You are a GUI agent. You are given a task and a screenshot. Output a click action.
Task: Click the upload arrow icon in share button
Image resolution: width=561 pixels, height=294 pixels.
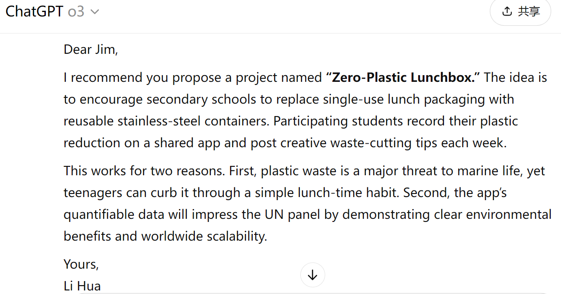click(507, 12)
